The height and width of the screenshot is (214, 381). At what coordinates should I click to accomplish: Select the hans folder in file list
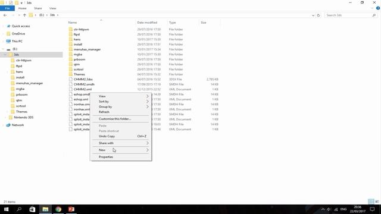pos(77,39)
